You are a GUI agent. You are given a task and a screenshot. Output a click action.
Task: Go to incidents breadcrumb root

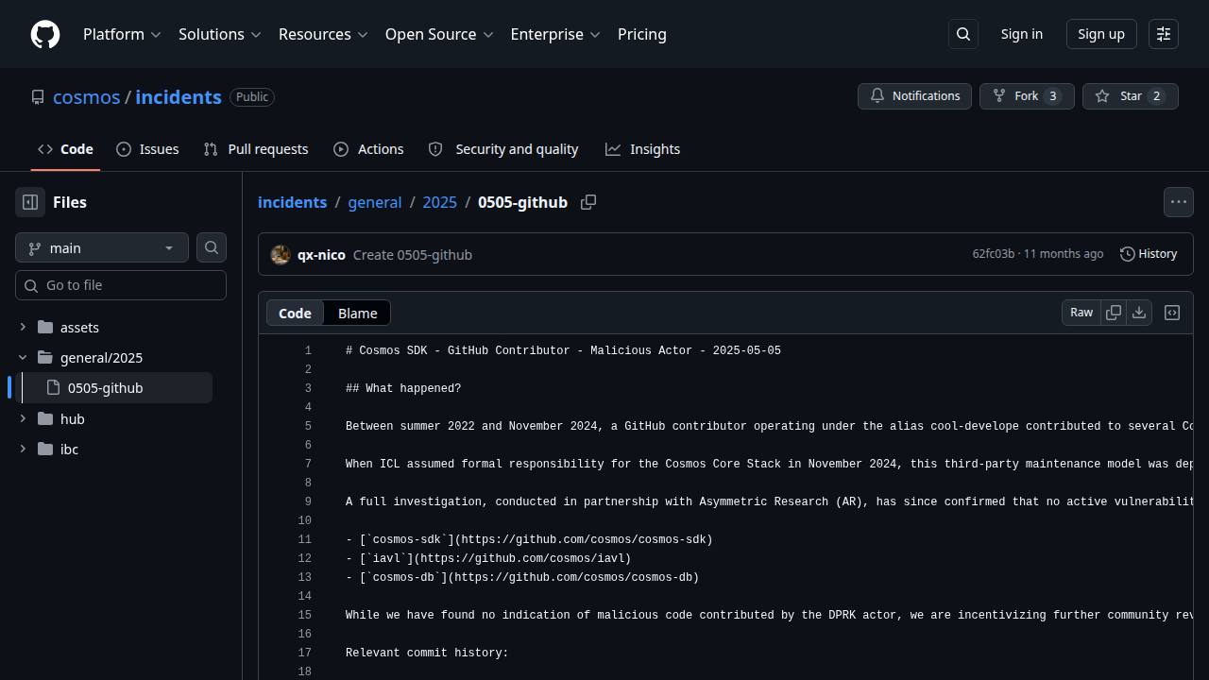[x=292, y=202]
